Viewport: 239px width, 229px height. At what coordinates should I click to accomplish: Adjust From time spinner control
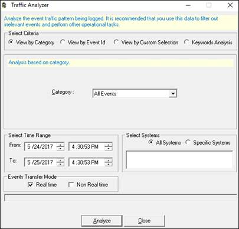click(108, 147)
